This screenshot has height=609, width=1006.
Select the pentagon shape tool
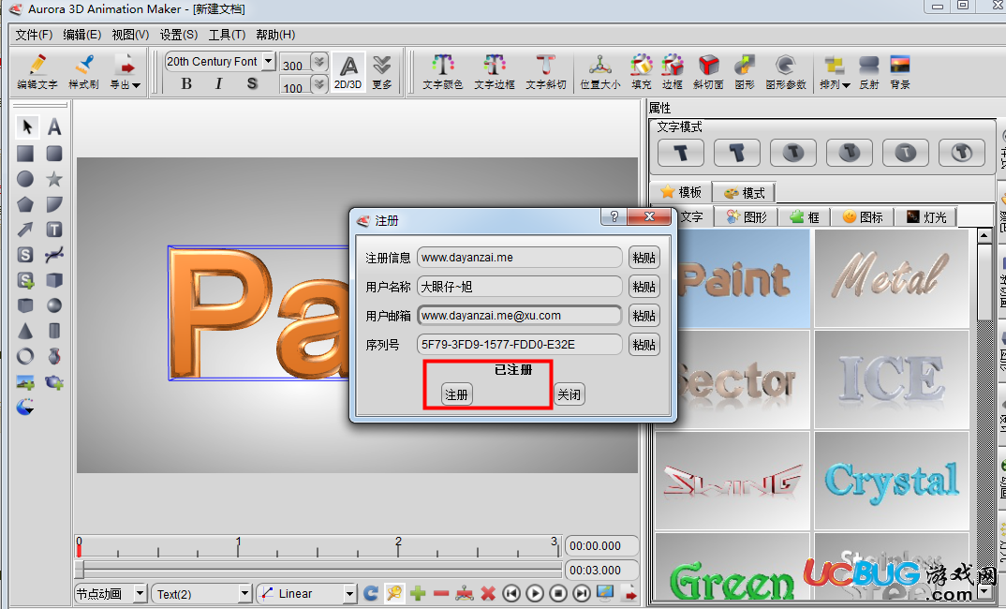point(25,204)
